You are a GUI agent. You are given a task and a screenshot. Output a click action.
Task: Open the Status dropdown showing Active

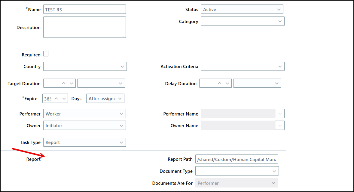click(242, 10)
